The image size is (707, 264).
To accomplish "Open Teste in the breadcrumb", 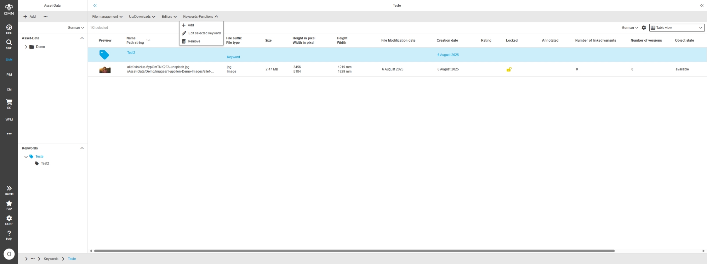I will pyautogui.click(x=72, y=259).
